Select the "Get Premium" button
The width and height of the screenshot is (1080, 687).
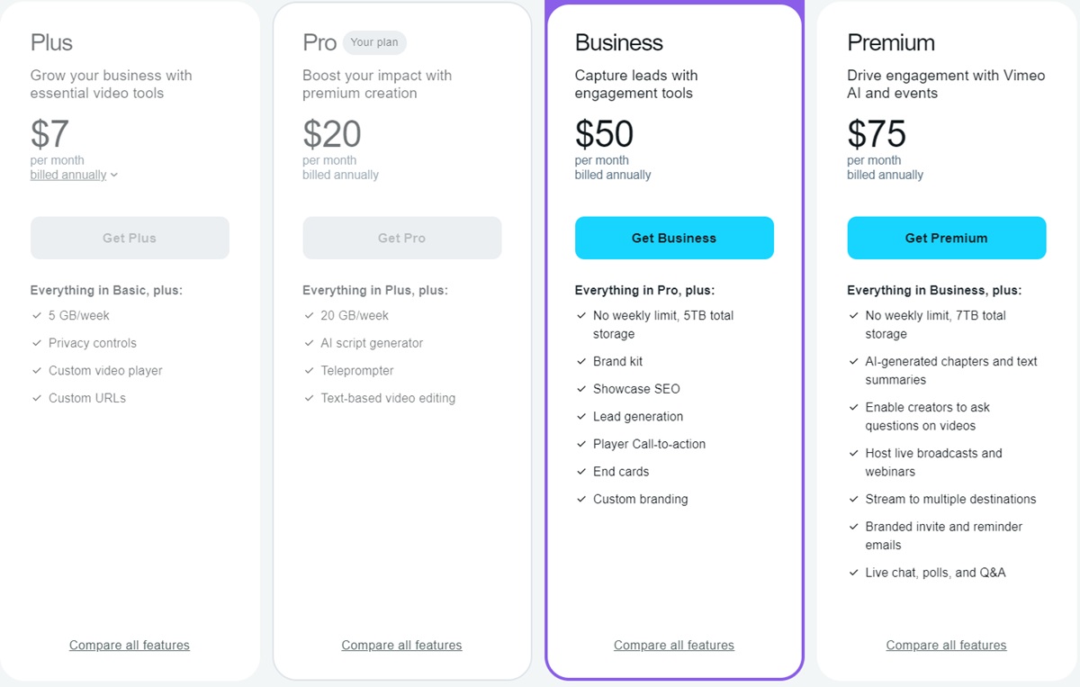(x=946, y=238)
